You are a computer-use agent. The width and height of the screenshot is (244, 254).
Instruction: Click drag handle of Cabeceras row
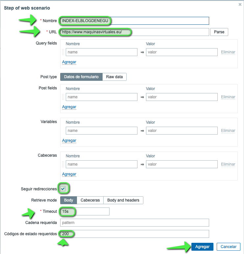click(63, 164)
